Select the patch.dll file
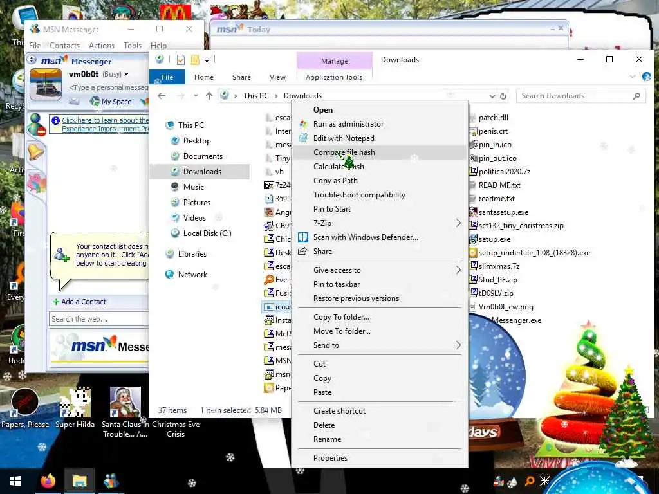 (493, 118)
